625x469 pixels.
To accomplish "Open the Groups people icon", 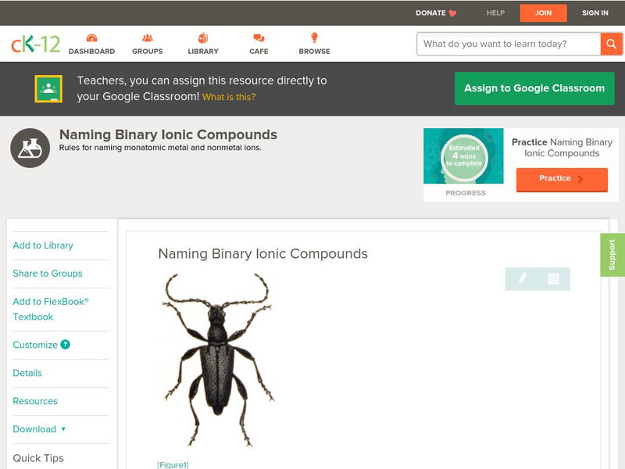I will [148, 38].
